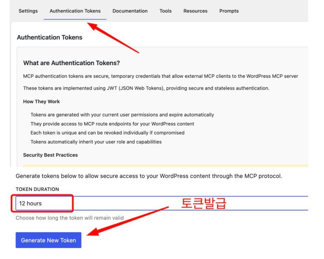Click the Generate tokens below description sentence

click(149, 176)
